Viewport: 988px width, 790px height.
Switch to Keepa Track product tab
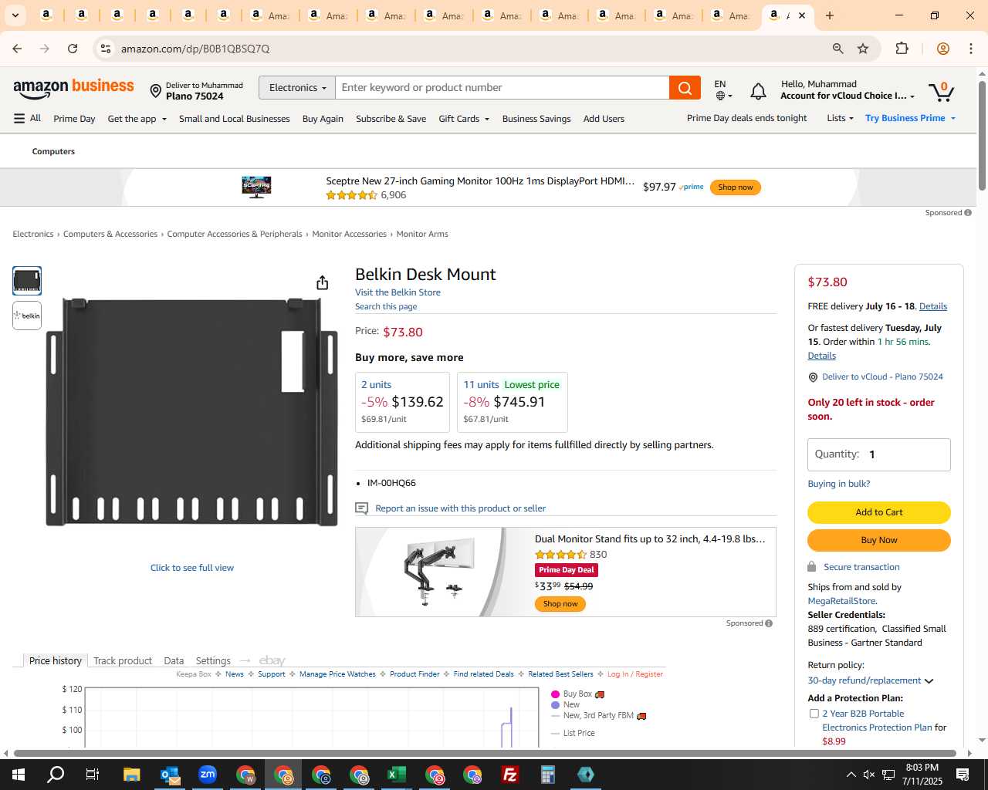tap(123, 660)
